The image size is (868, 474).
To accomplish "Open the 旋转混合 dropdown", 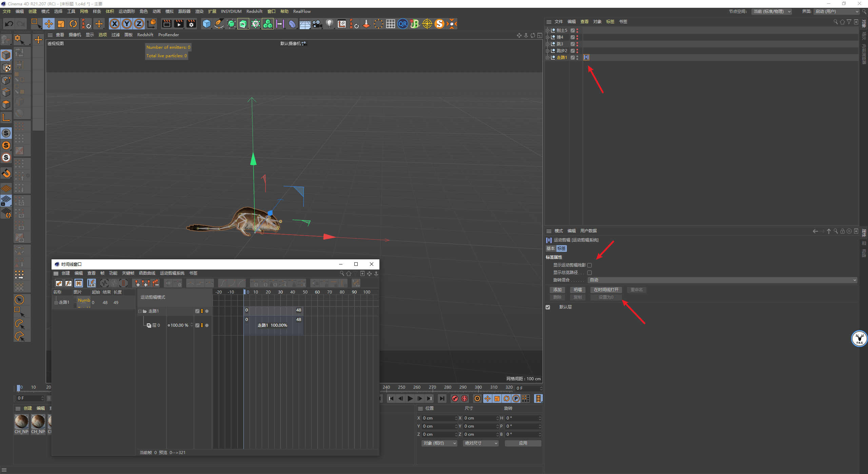I will point(722,280).
